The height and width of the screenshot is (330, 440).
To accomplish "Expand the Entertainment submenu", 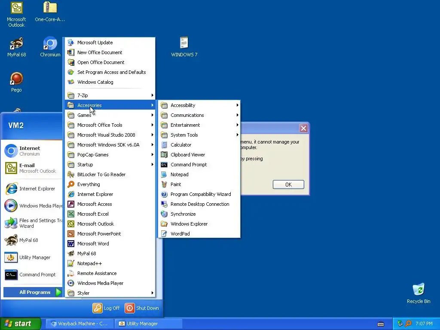I will click(199, 125).
